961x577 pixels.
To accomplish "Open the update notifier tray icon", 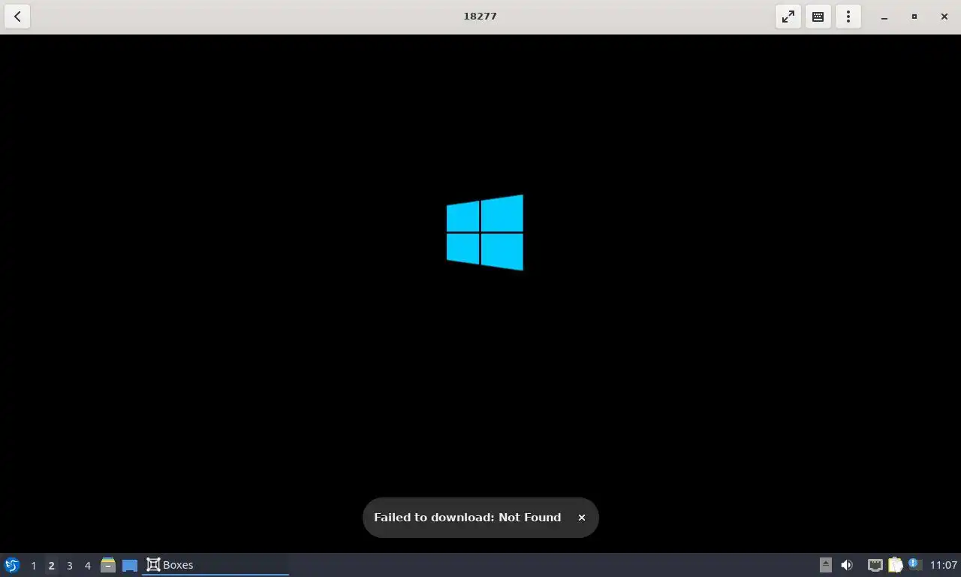I will tap(914, 564).
